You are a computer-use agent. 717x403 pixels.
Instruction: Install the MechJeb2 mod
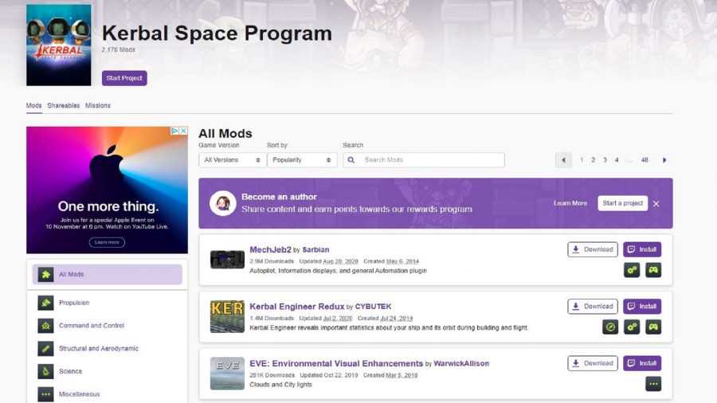click(x=642, y=249)
